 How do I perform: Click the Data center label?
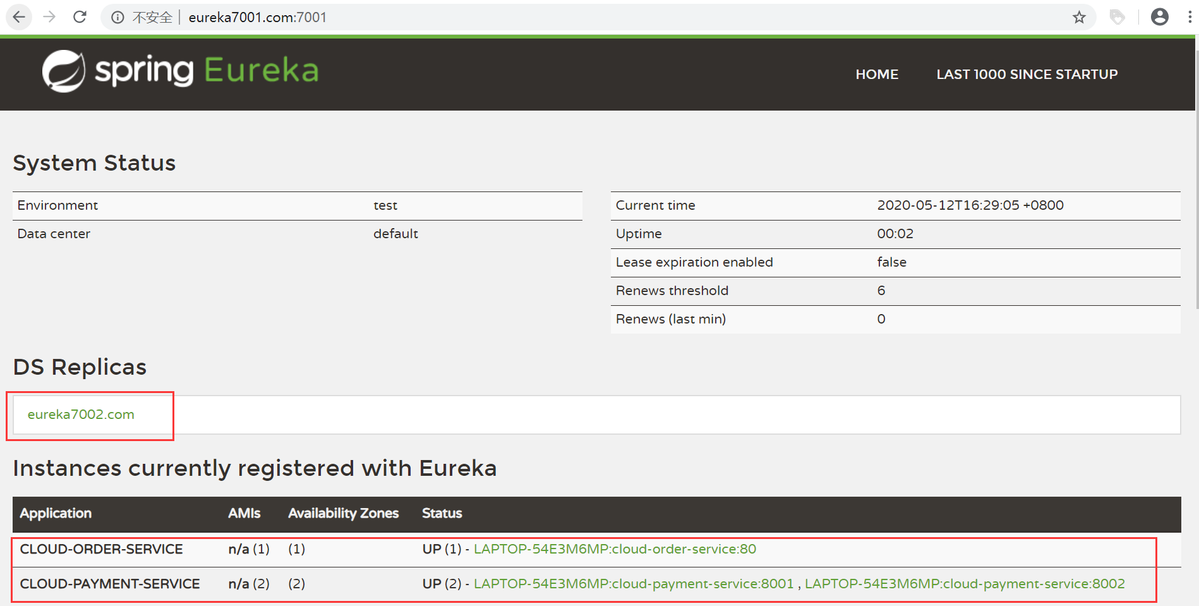(54, 234)
